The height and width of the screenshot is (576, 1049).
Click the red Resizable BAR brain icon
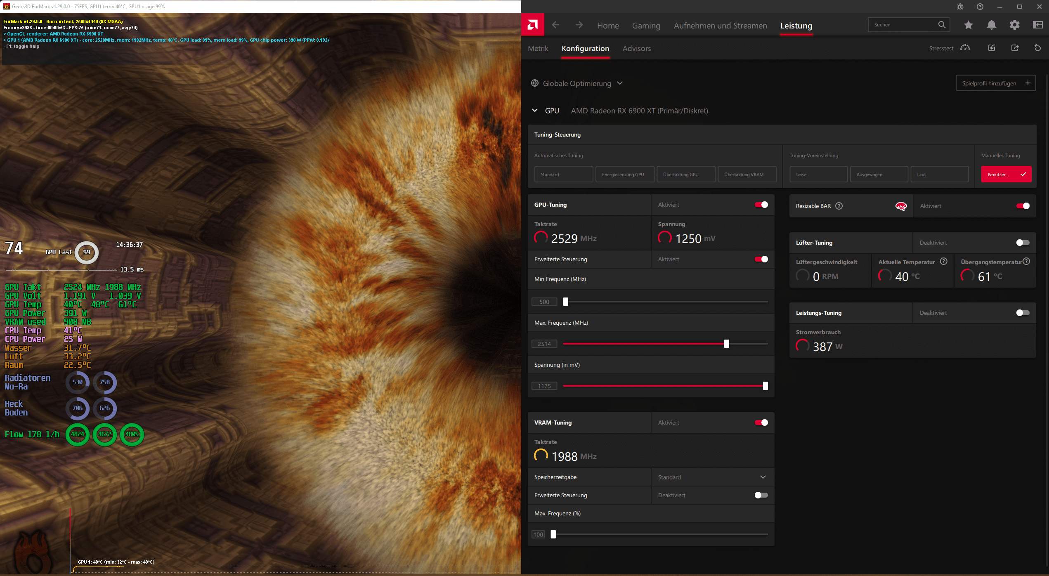[901, 206]
